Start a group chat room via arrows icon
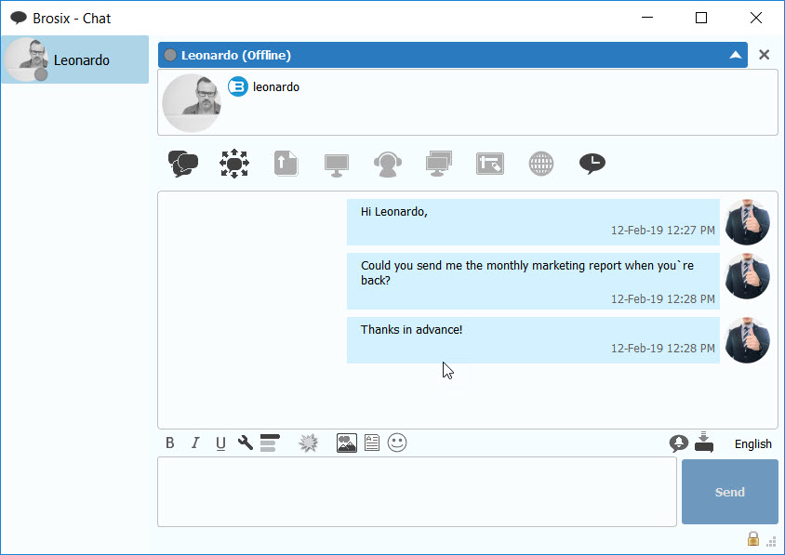This screenshot has height=555, width=785. pos(234,164)
